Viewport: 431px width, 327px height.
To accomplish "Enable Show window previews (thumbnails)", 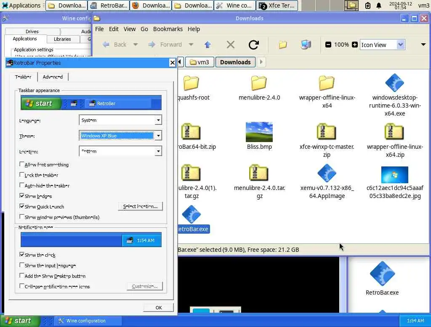I will tap(22, 216).
